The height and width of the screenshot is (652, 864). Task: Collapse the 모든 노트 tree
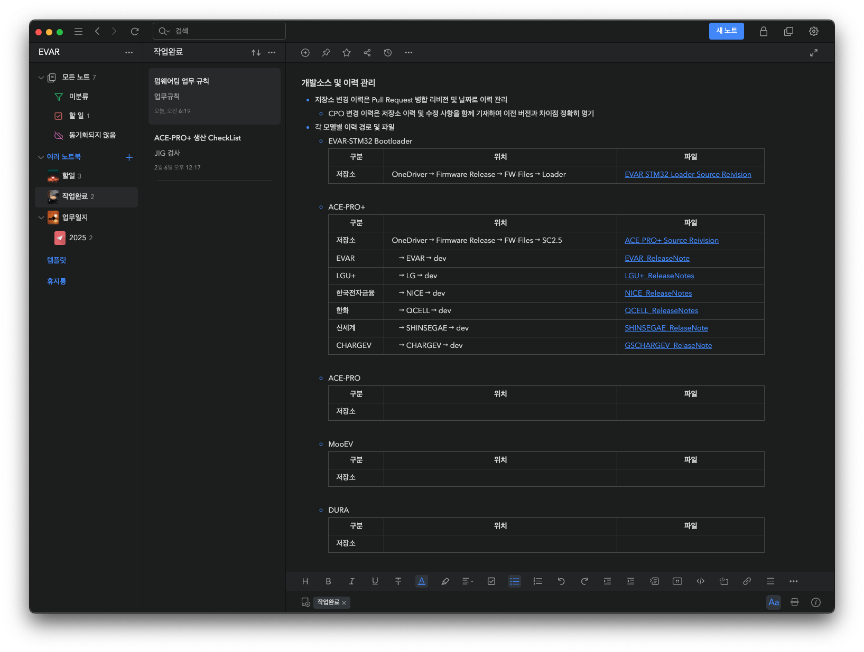click(x=41, y=78)
